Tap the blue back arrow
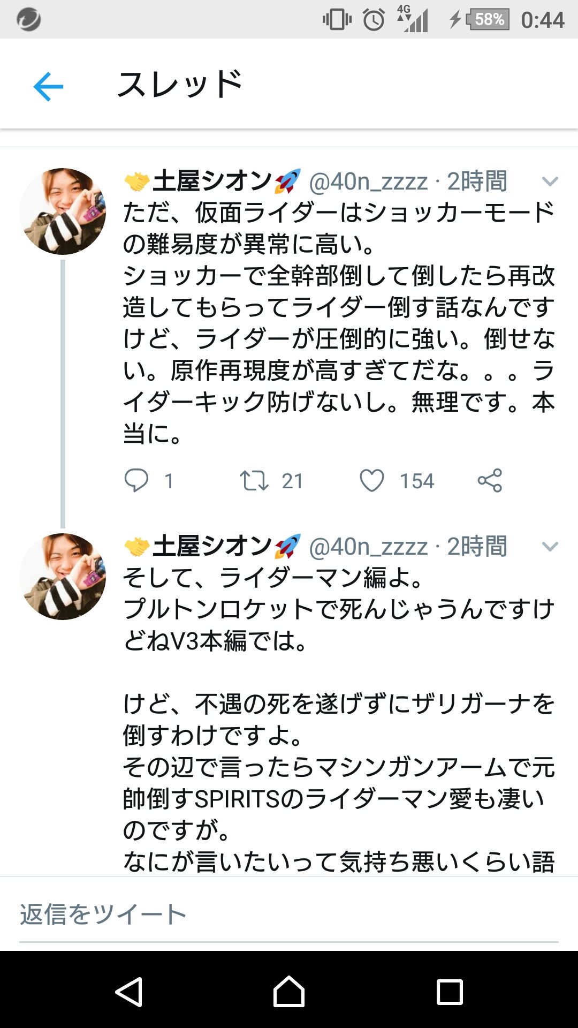This screenshot has width=578, height=1028. (x=48, y=86)
